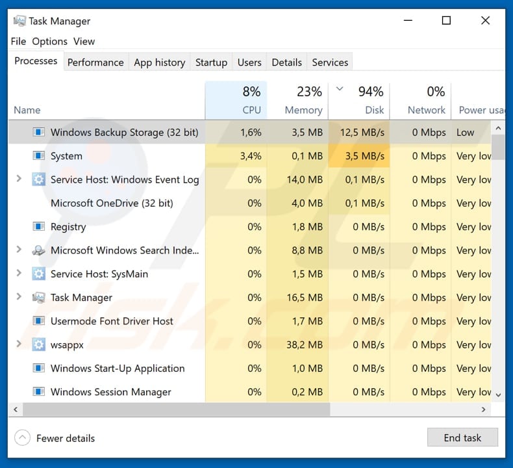This screenshot has width=513, height=468.
Task: Click the 16,5 MB memory value
Action: coord(305,297)
